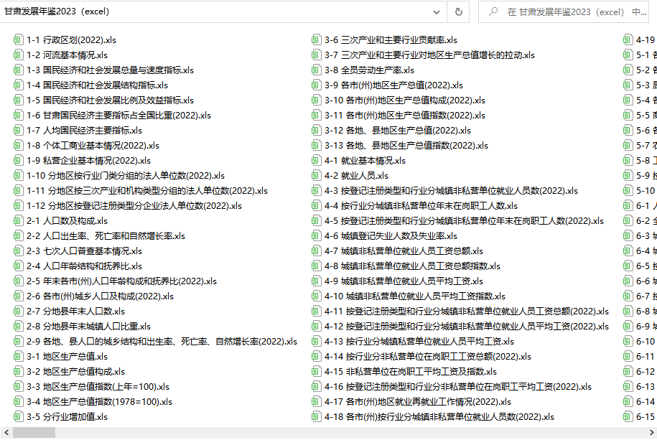Select 2-2 人口出生率、死亡率和自然增长率.xls
The height and width of the screenshot is (440, 657).
[x=106, y=236]
